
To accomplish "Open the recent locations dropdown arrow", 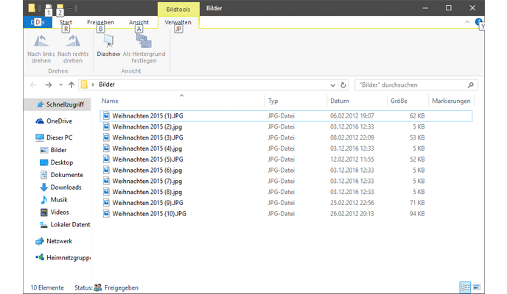I will tap(60, 85).
